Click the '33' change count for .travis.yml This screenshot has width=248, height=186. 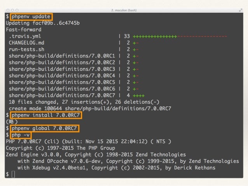127,37
